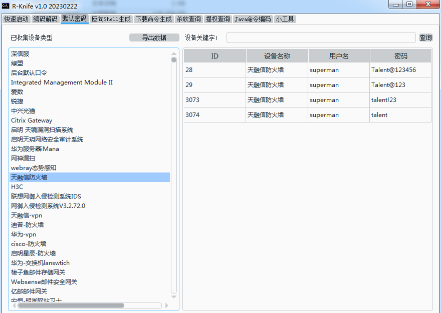Select 网御入侵检测系统V3.2.72.0 entry
This screenshot has height=313, width=441.
pos(89,206)
